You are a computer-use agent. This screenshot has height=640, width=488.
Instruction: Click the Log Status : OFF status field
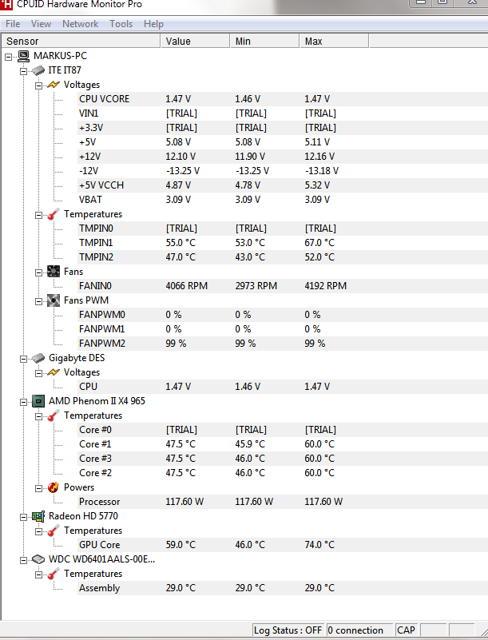click(288, 630)
